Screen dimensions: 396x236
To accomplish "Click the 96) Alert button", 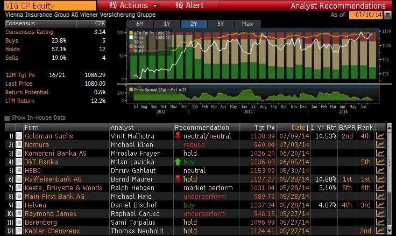I will (x=189, y=5).
